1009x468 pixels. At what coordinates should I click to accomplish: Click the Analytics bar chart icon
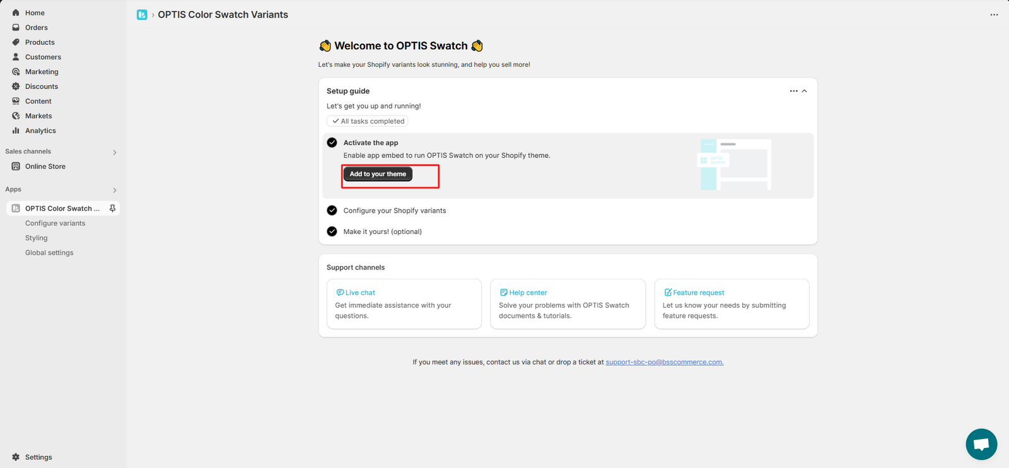16,131
